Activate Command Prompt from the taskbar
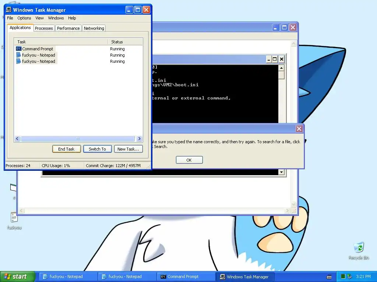 pos(186,277)
